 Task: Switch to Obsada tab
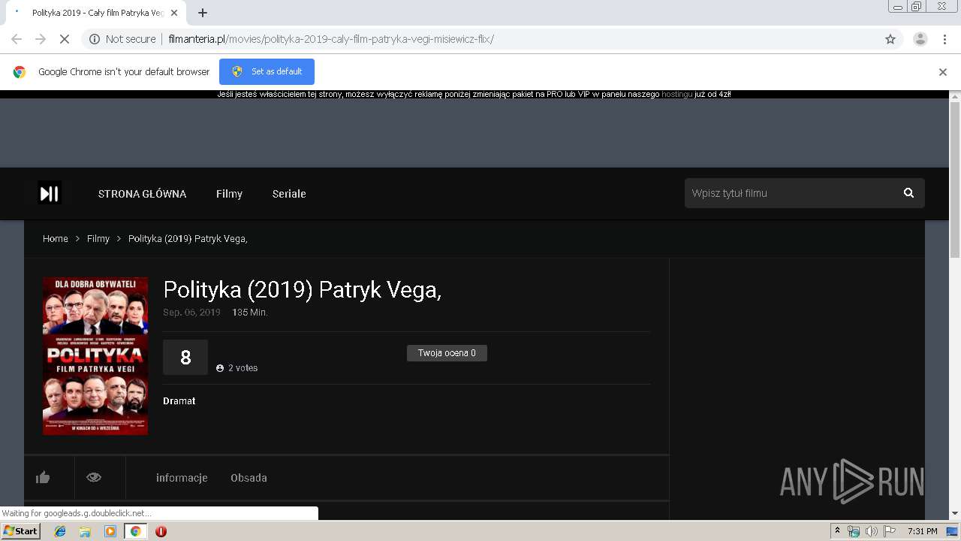249,478
